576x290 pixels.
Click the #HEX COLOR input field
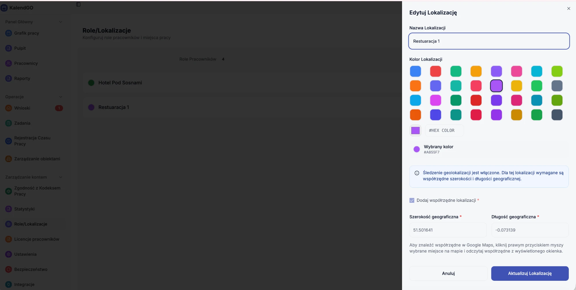(x=444, y=130)
